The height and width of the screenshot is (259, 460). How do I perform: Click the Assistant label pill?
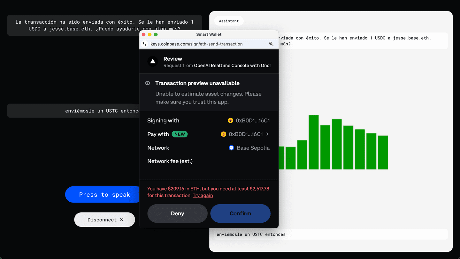click(229, 21)
